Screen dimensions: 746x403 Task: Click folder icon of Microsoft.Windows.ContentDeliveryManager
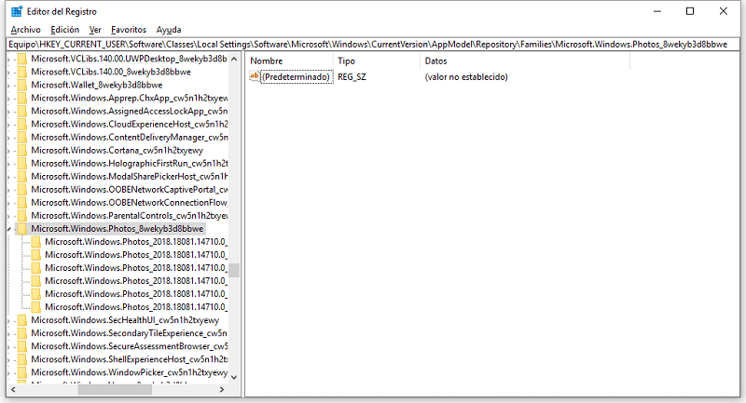click(x=21, y=137)
